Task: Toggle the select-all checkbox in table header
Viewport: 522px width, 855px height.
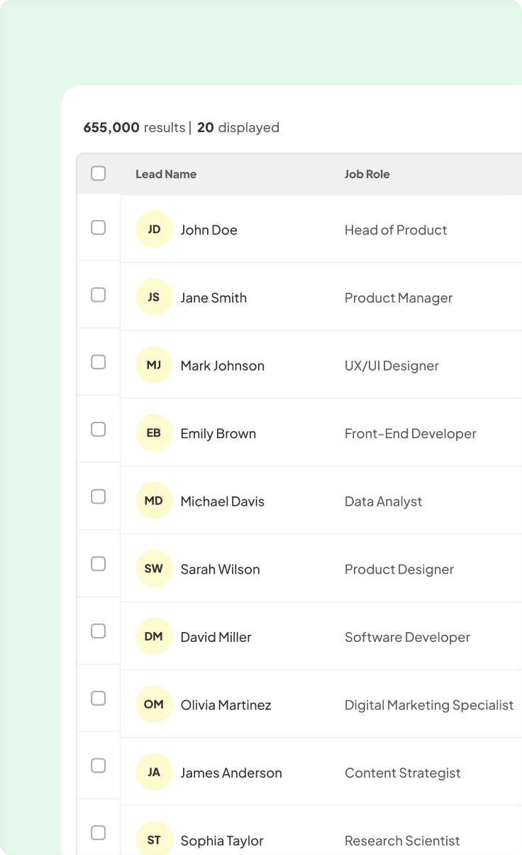Action: point(99,173)
